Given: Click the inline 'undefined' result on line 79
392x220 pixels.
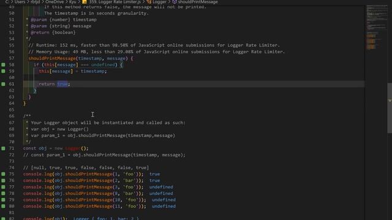Looking at the screenshot, I should tap(164, 200).
